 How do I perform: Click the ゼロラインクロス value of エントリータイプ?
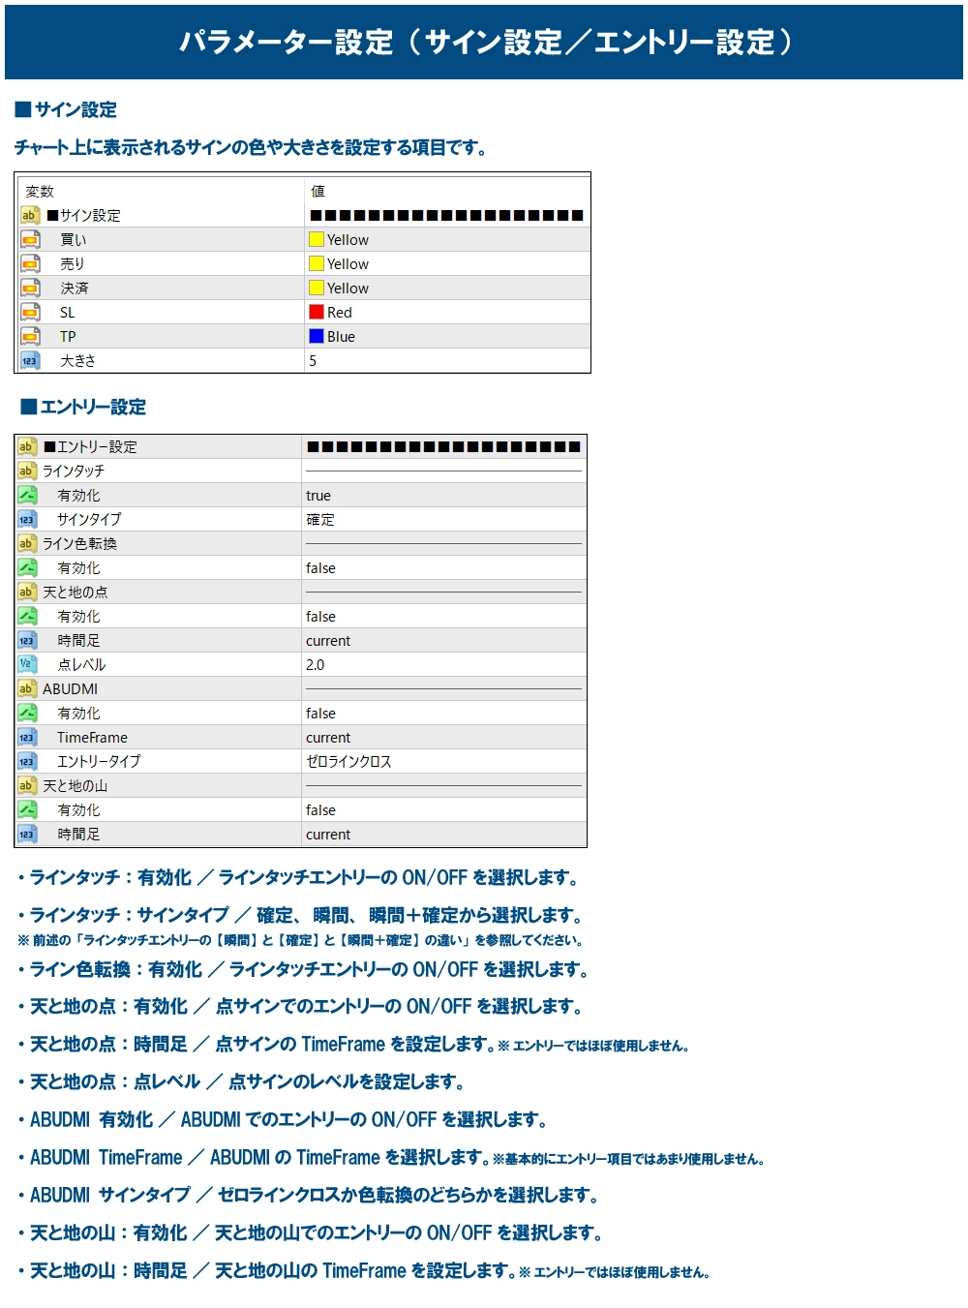point(348,761)
